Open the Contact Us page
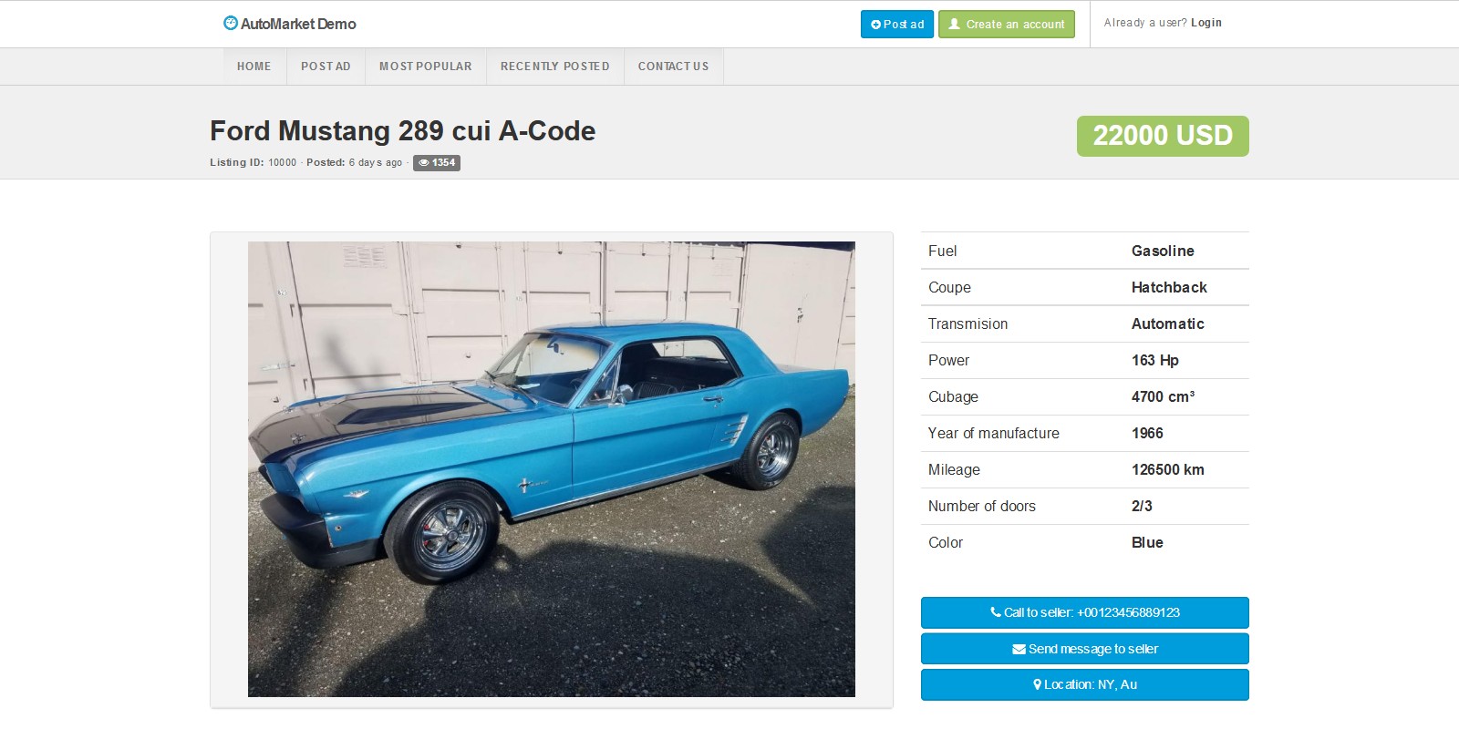This screenshot has width=1459, height=729. [673, 67]
